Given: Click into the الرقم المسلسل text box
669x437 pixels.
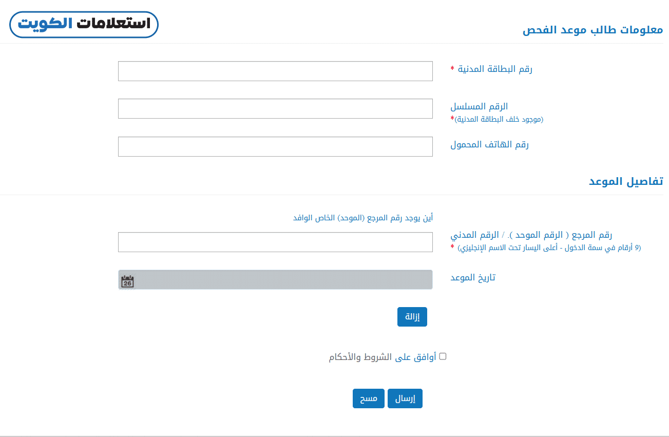Looking at the screenshot, I should (x=275, y=109).
